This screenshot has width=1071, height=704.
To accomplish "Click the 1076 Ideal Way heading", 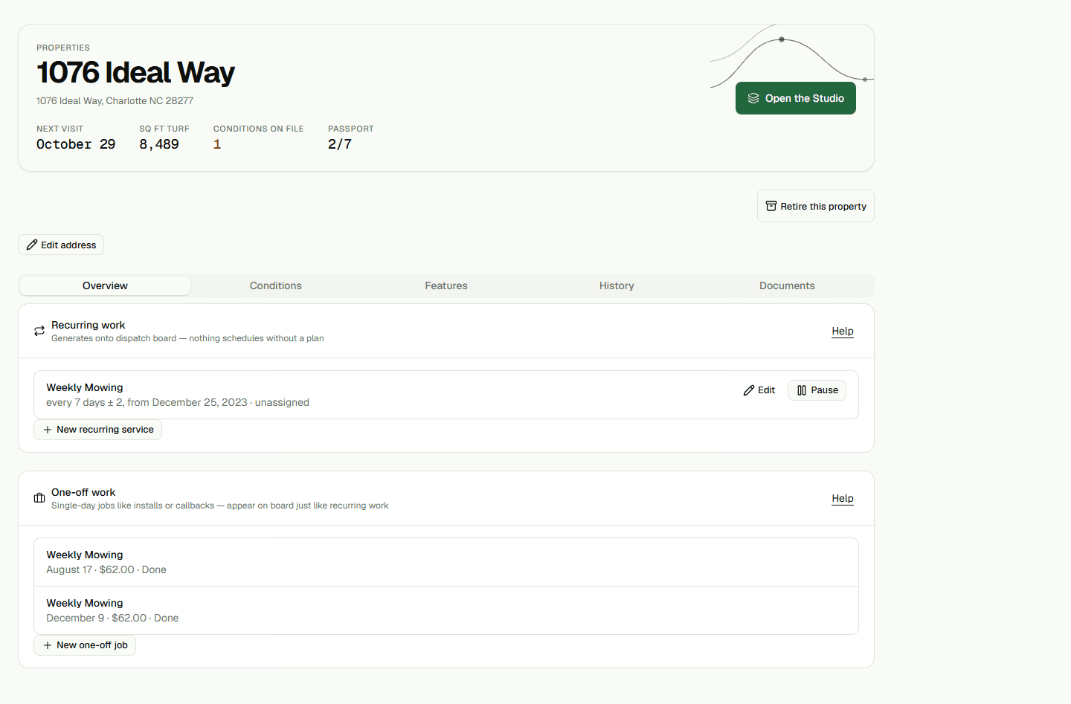I will 135,72.
